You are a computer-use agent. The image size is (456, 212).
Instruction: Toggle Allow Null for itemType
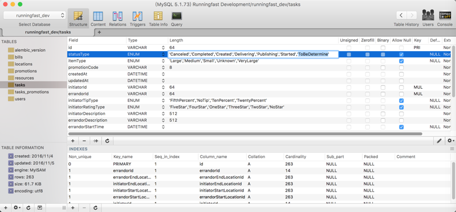[x=401, y=61]
